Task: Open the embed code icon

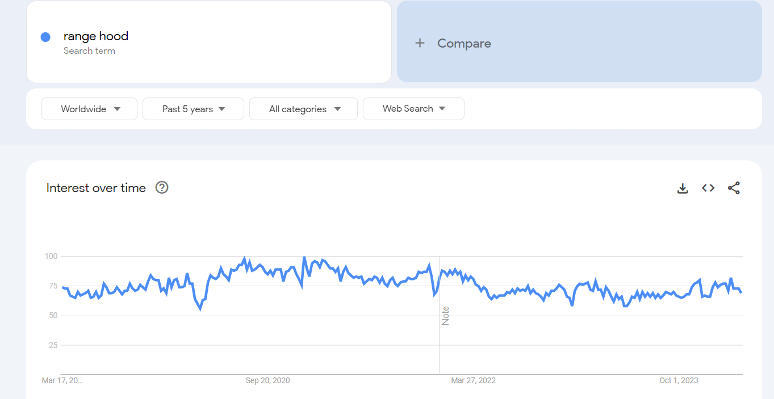Action: point(708,188)
